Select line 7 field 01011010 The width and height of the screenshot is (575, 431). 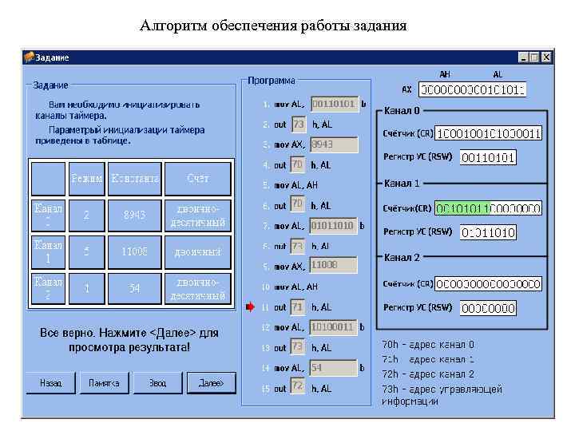(333, 226)
